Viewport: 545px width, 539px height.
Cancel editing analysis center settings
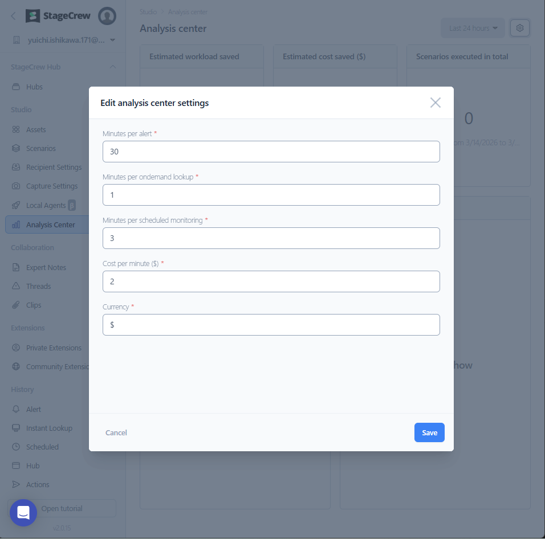click(x=116, y=433)
